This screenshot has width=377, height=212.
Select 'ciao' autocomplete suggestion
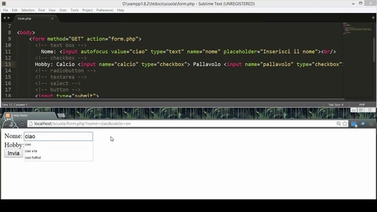click(58, 144)
